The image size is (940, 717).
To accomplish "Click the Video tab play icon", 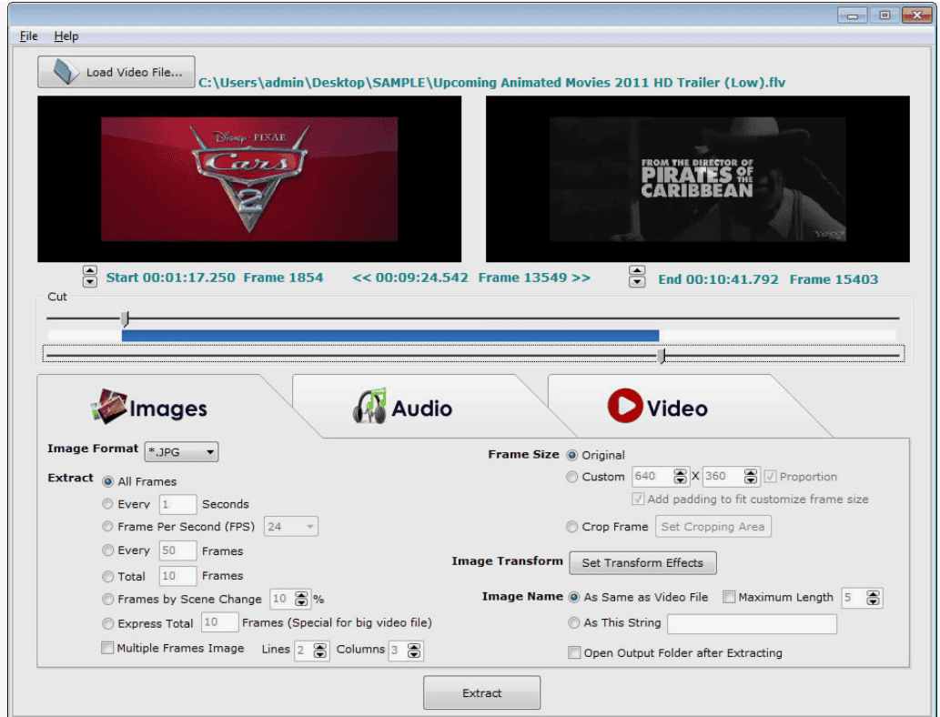I will [x=625, y=406].
